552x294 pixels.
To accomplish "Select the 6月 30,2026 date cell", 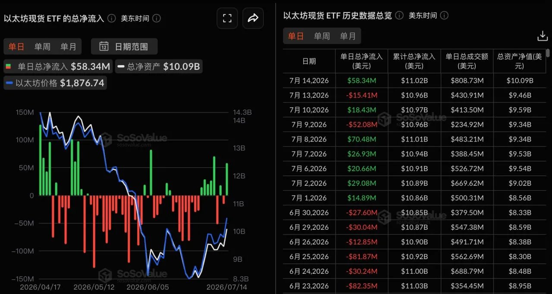I will pos(309,213).
